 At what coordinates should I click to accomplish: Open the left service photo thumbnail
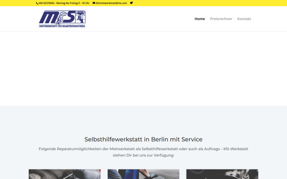click(x=65, y=174)
